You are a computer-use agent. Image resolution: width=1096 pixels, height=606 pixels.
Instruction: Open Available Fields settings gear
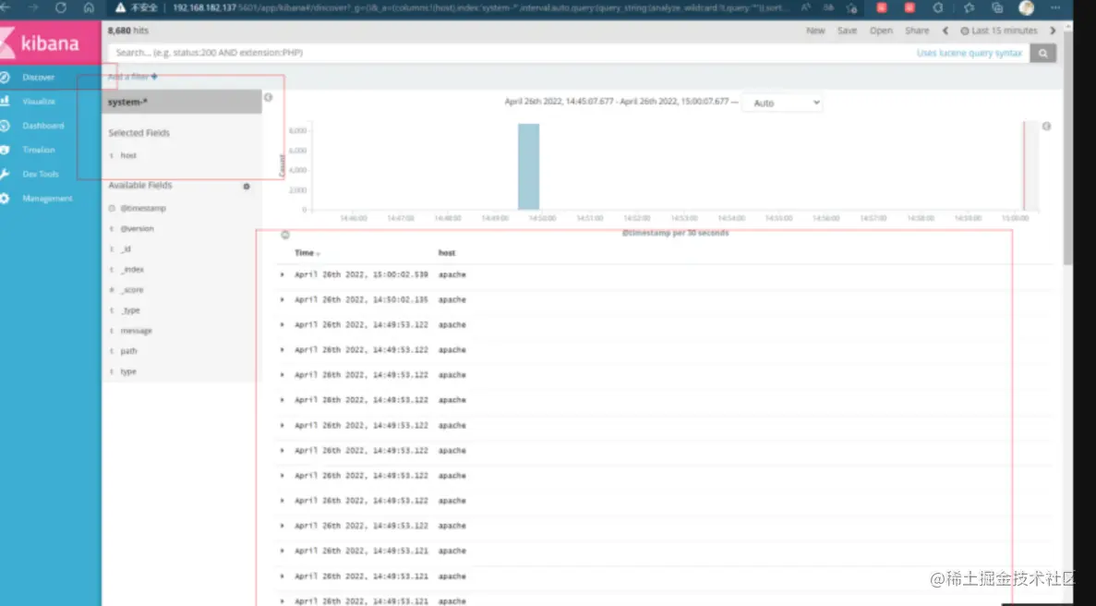click(246, 187)
